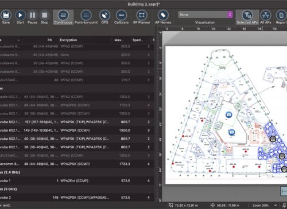287x209 pixels.
Task: Select the Aruba 2 row with WPA3SAE encryption
Action: click(76, 198)
